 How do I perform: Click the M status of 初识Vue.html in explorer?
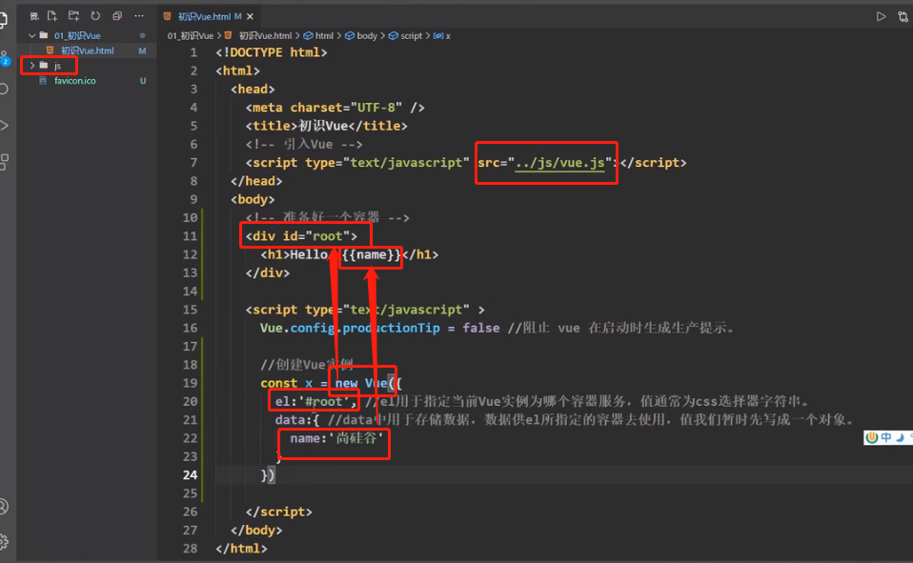142,50
